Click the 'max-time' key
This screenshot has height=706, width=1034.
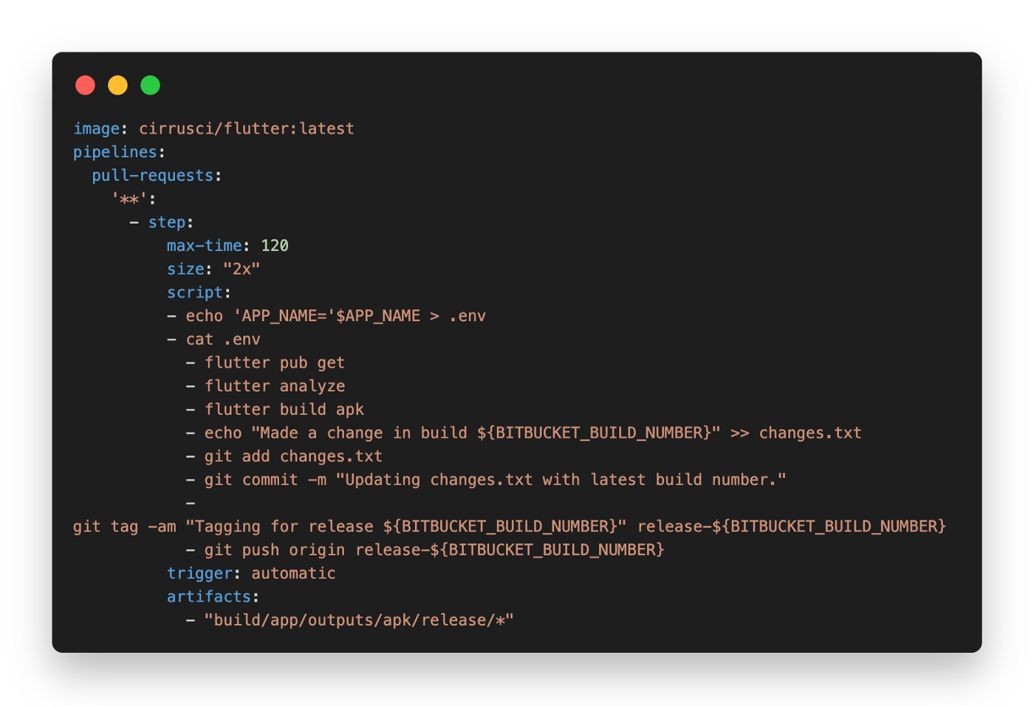tap(205, 246)
